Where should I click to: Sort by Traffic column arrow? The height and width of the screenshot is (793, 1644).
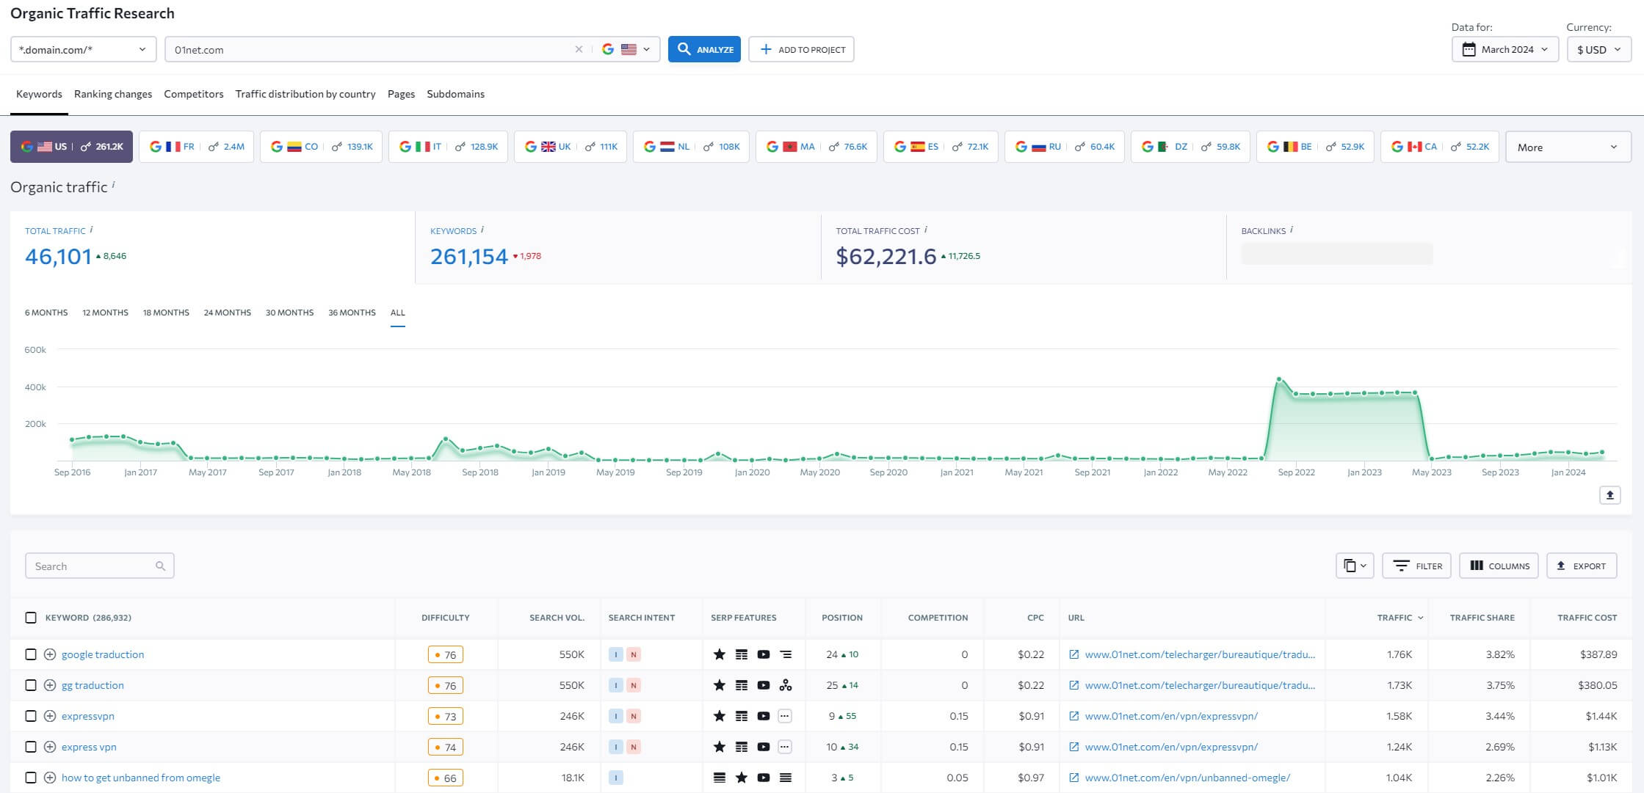1421,618
